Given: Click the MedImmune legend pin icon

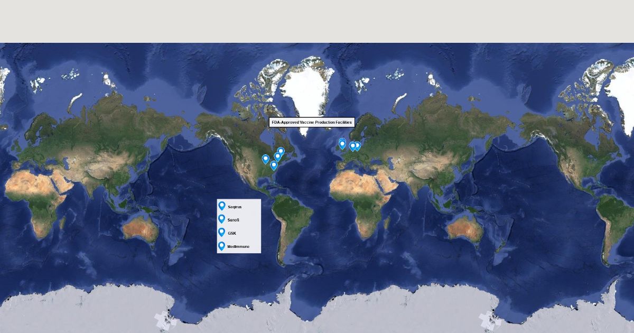Looking at the screenshot, I should pos(222,246).
